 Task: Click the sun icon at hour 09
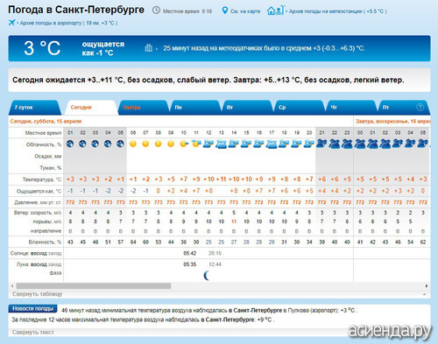(171, 144)
